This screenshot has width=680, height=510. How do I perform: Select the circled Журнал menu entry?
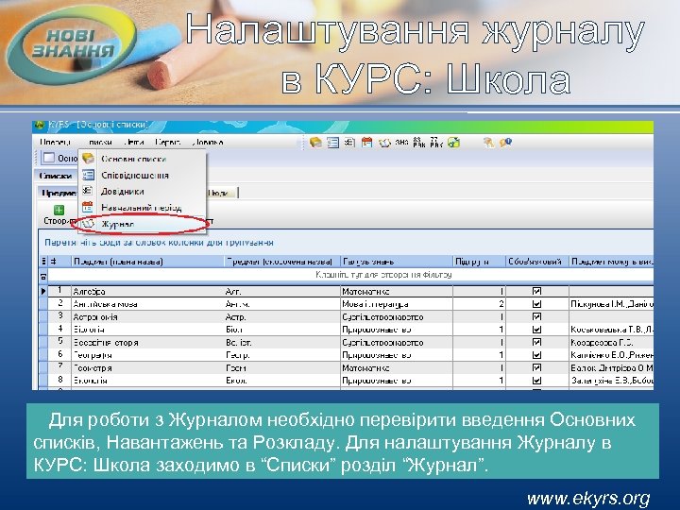click(x=142, y=224)
